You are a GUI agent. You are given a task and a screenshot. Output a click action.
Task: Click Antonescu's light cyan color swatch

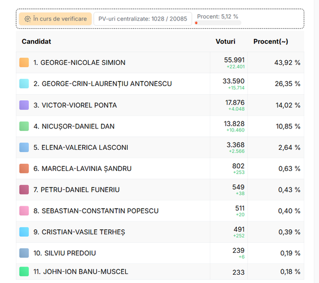pyautogui.click(x=24, y=84)
